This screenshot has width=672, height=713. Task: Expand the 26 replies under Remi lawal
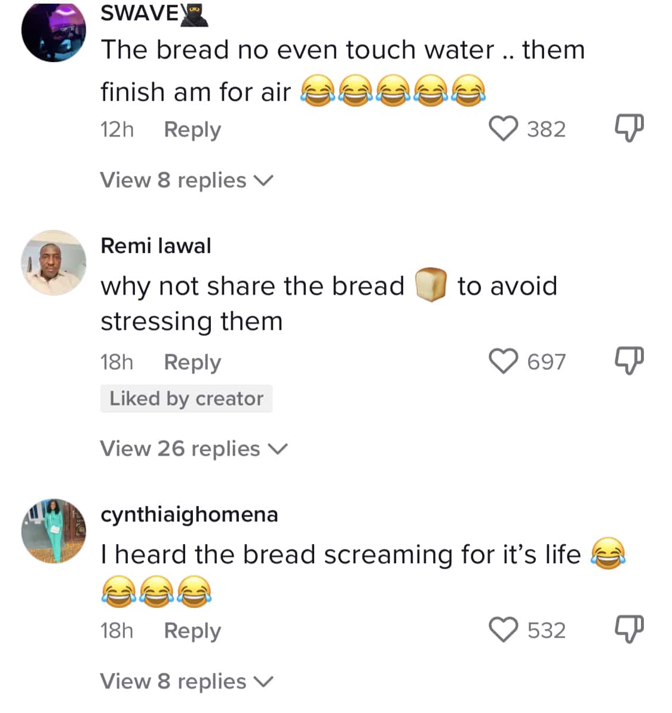point(194,449)
